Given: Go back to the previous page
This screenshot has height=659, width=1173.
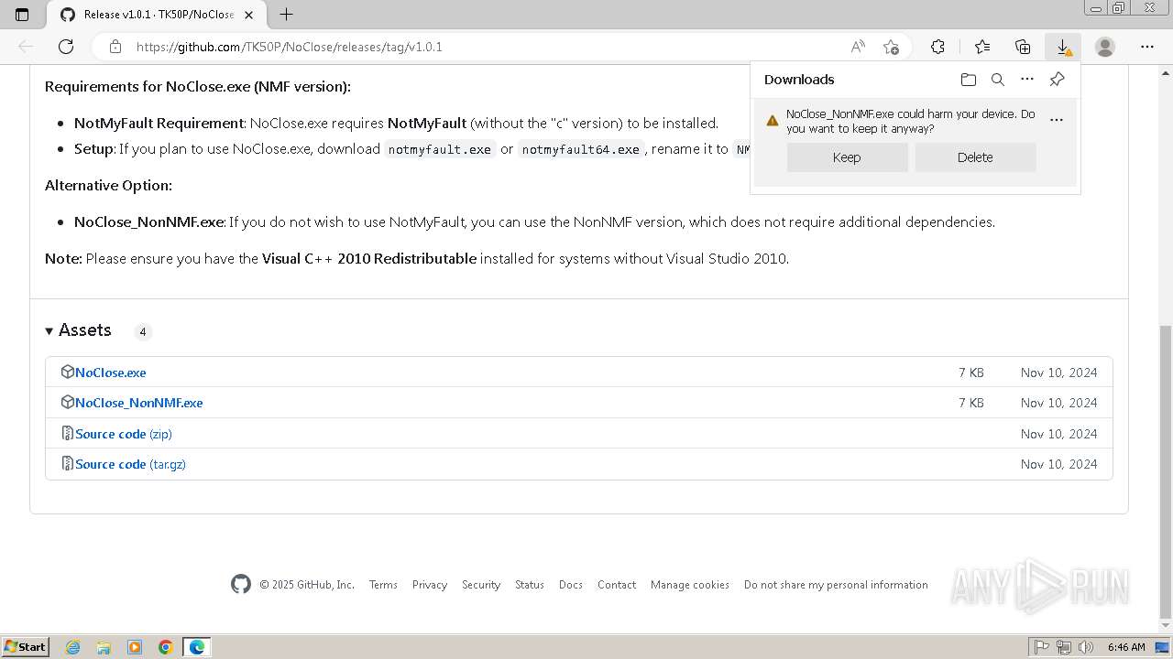Looking at the screenshot, I should tap(26, 47).
